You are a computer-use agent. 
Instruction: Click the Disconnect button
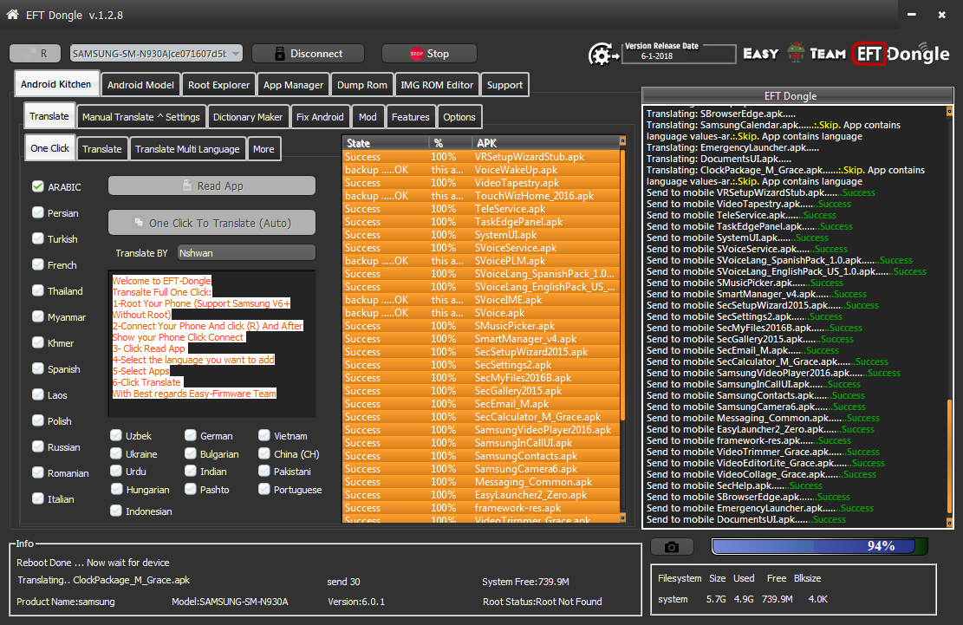click(309, 54)
